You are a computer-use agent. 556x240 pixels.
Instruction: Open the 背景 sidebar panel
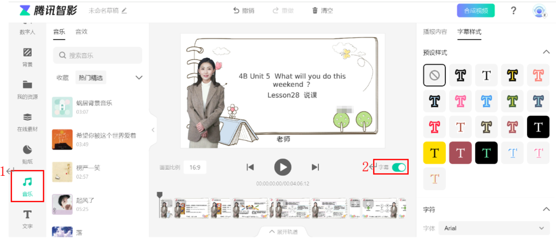click(27, 57)
